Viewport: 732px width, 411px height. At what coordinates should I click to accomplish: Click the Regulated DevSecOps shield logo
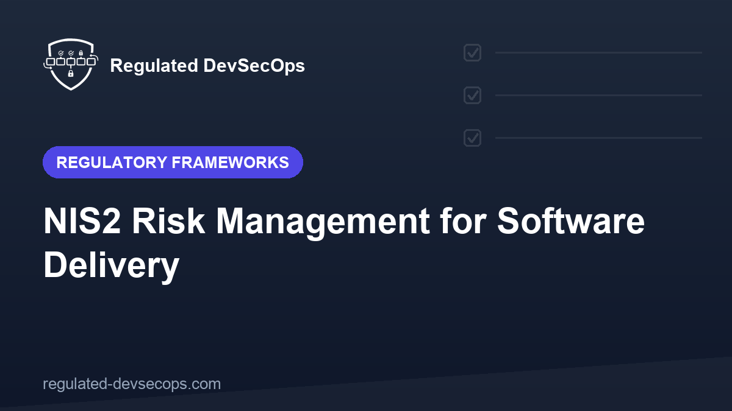[x=71, y=65]
